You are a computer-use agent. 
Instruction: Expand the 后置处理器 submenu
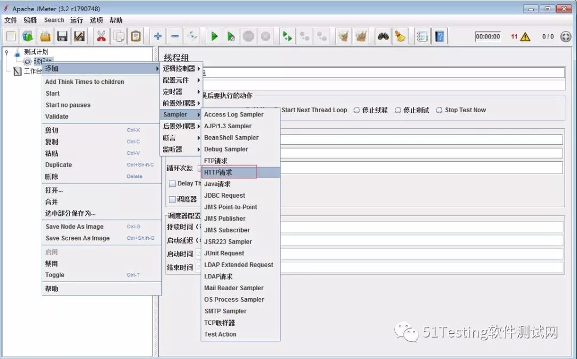click(x=181, y=126)
